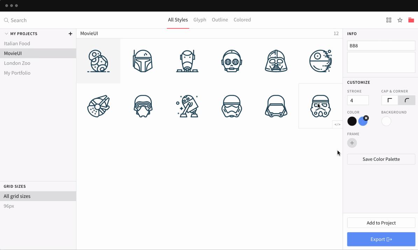Show all grid sizes
This screenshot has height=250, width=418.
[38, 196]
